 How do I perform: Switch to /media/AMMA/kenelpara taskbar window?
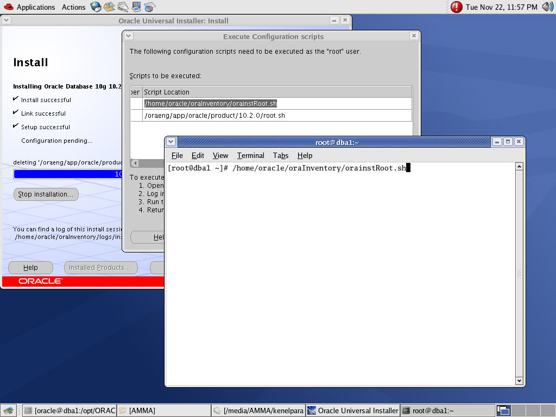click(258, 410)
